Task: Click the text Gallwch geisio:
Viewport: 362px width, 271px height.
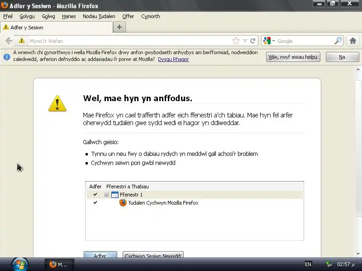Action: tap(100, 142)
